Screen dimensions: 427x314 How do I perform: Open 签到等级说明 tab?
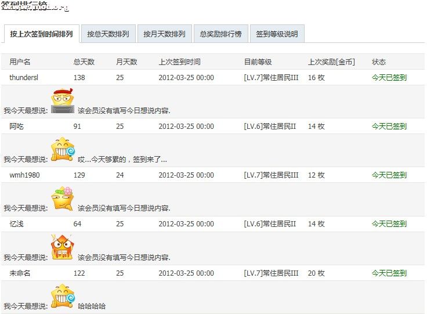pyautogui.click(x=277, y=34)
